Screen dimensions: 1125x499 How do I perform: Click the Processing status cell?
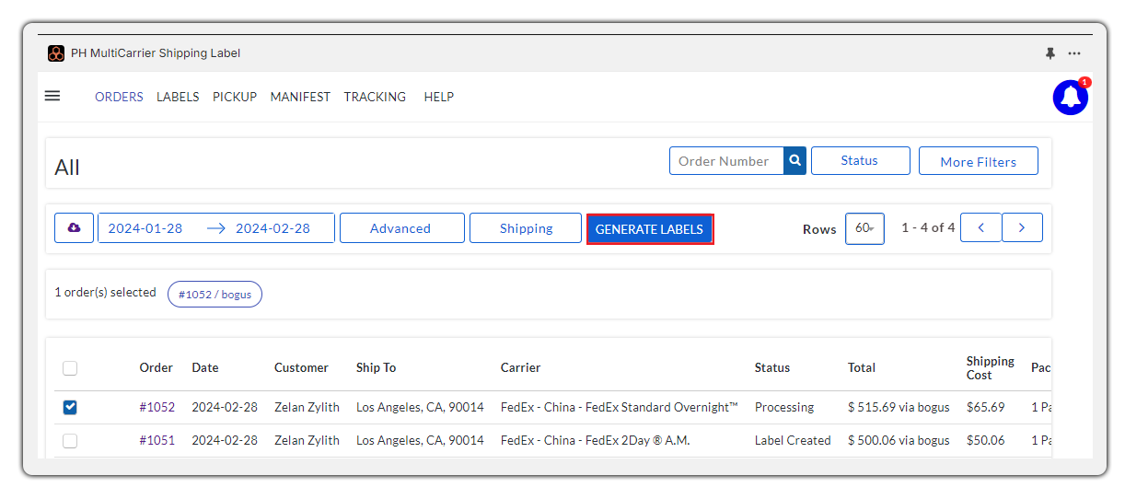click(x=784, y=407)
